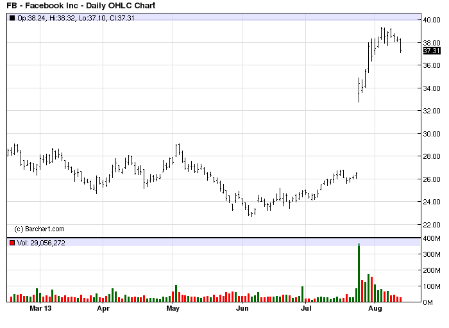Click the 30.00 price axis label
This screenshot has height=328, width=449.
(432, 133)
